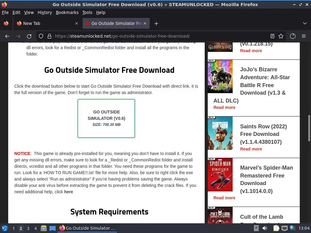Click the Go Outside Simulator Free Download heading
The height and width of the screenshot is (233, 311).
click(x=109, y=70)
